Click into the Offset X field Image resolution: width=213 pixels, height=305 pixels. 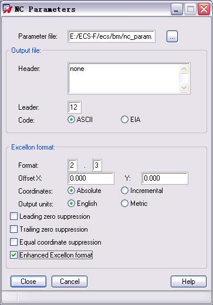point(91,178)
